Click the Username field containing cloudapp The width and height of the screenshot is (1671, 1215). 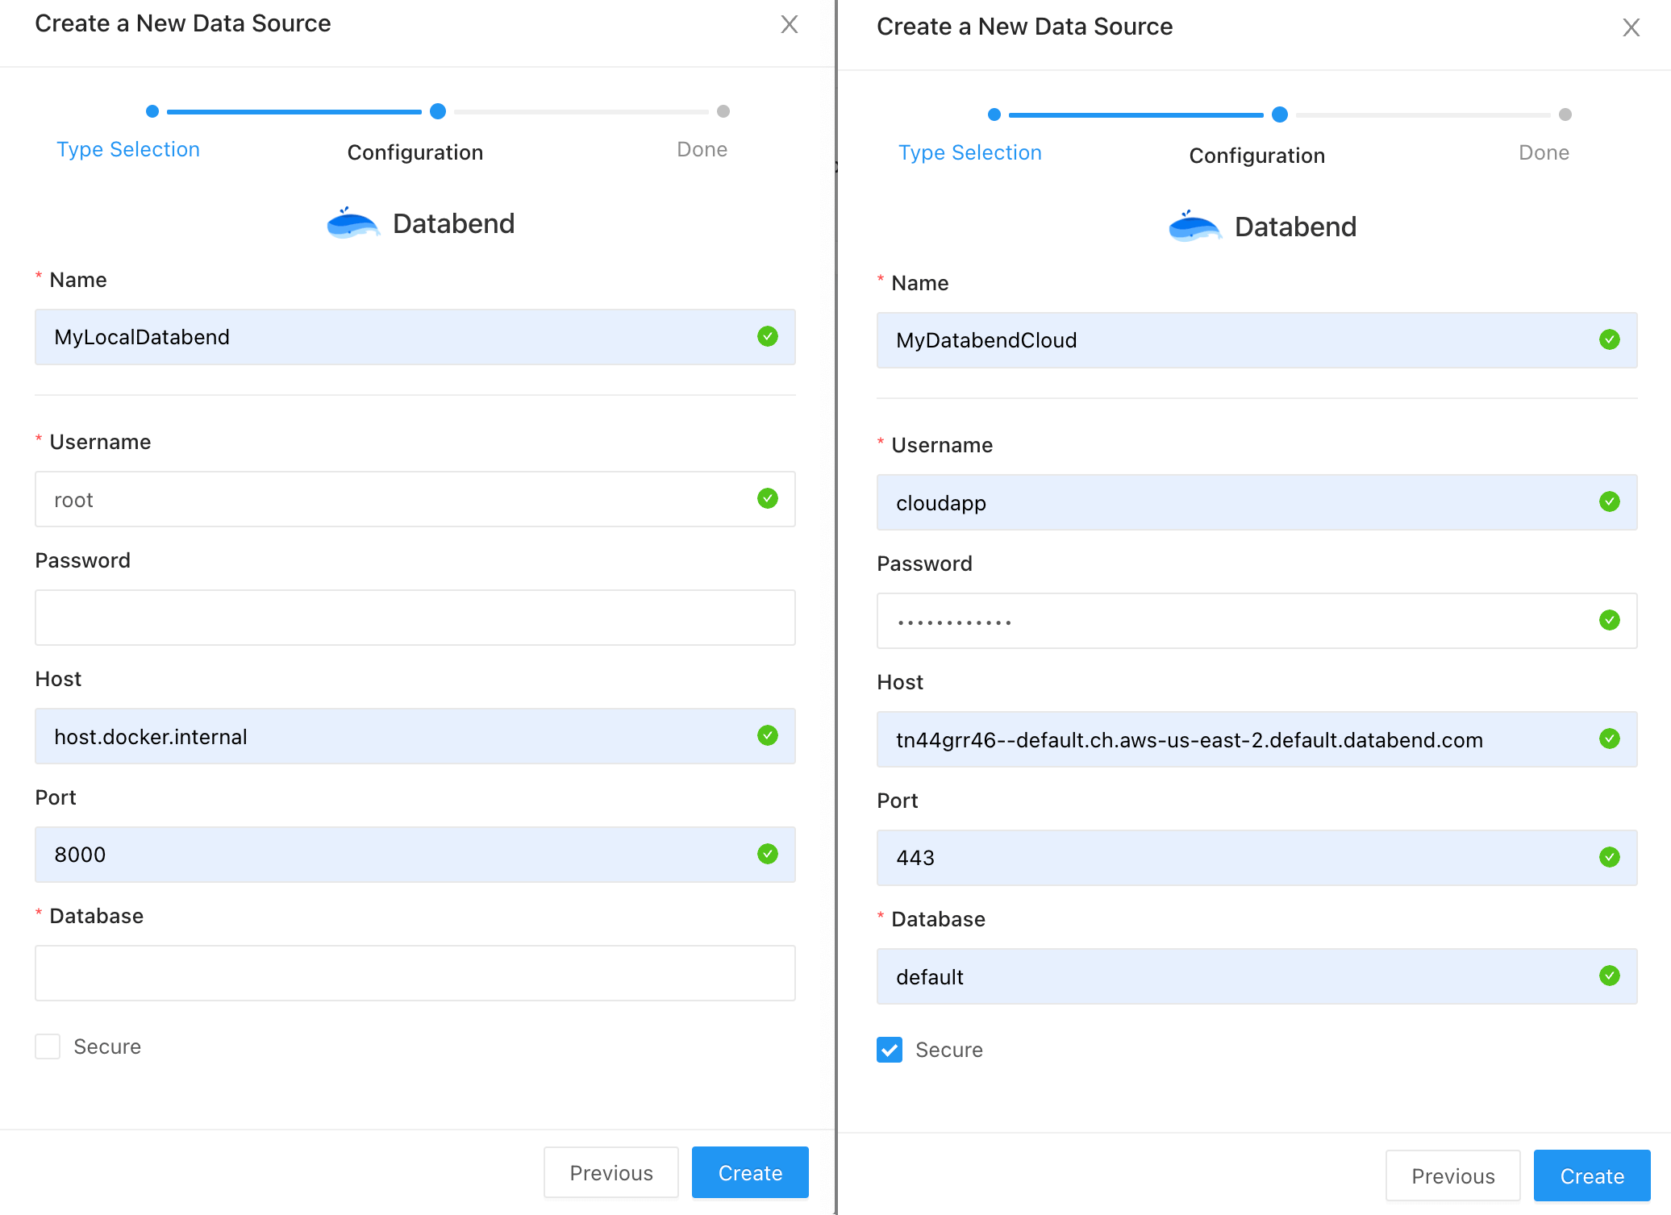tap(1257, 502)
